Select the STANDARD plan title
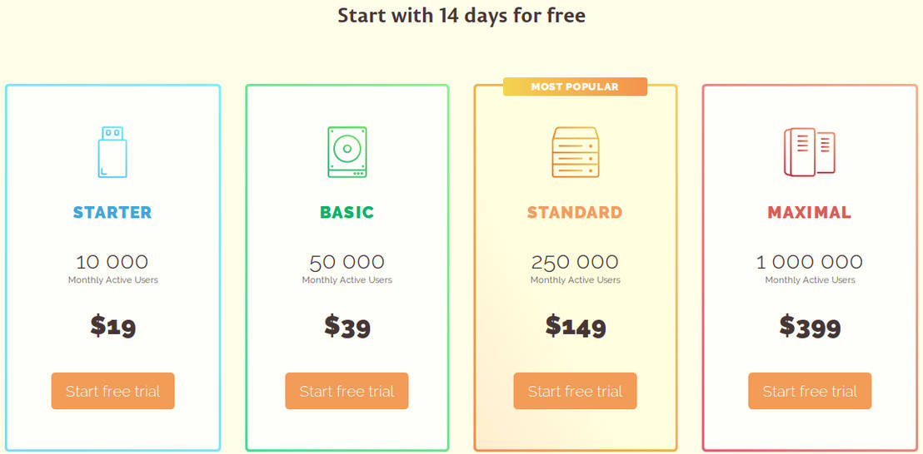Viewport: 923px width, 454px height. point(575,212)
